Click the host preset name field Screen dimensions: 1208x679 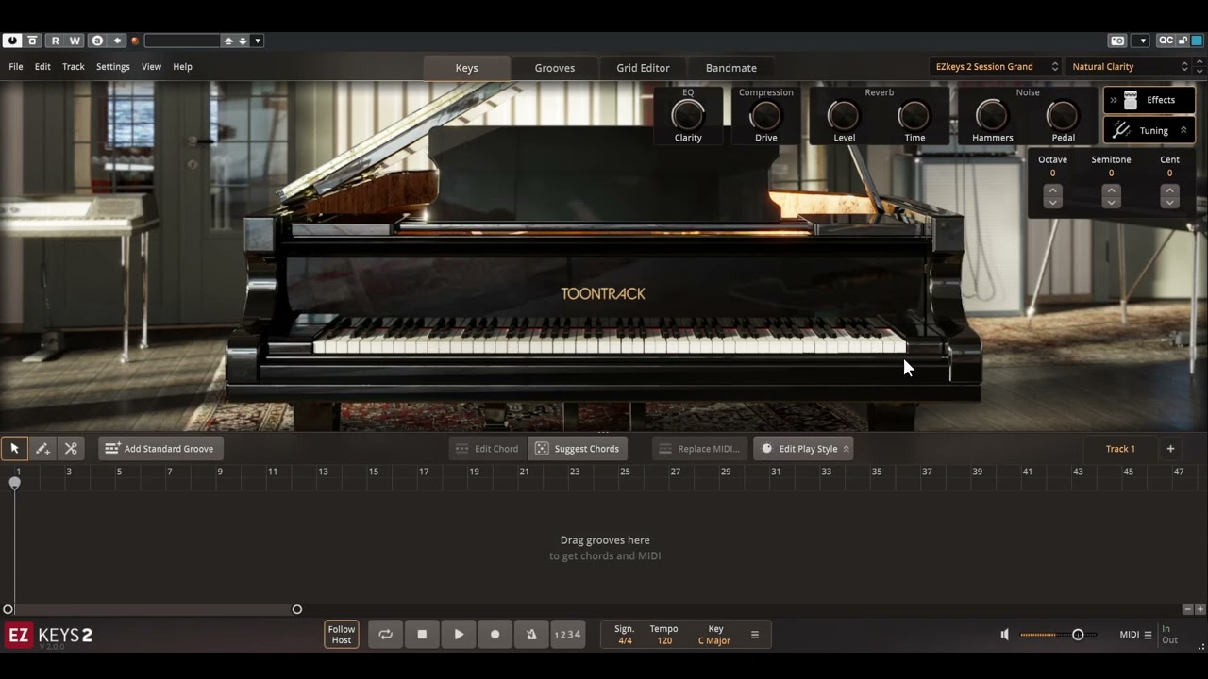pos(182,41)
